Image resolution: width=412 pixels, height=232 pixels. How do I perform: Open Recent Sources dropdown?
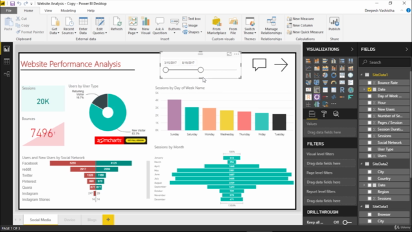tap(69, 26)
